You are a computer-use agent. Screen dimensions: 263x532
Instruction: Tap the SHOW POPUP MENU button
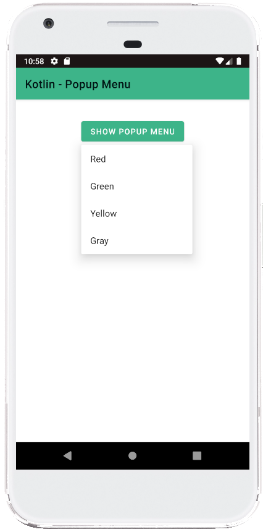(133, 132)
